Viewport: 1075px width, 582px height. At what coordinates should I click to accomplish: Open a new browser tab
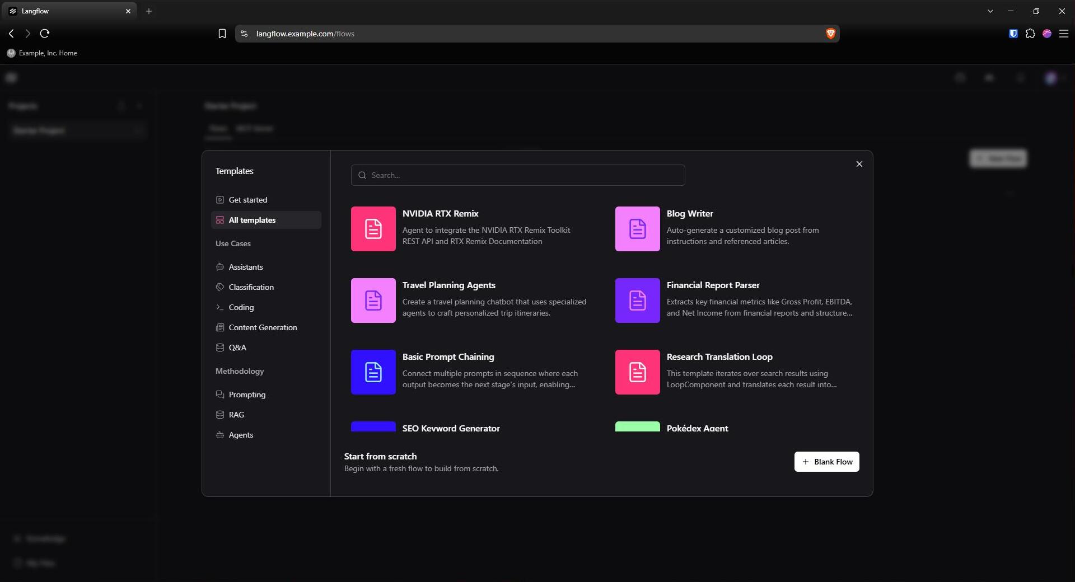coord(149,11)
